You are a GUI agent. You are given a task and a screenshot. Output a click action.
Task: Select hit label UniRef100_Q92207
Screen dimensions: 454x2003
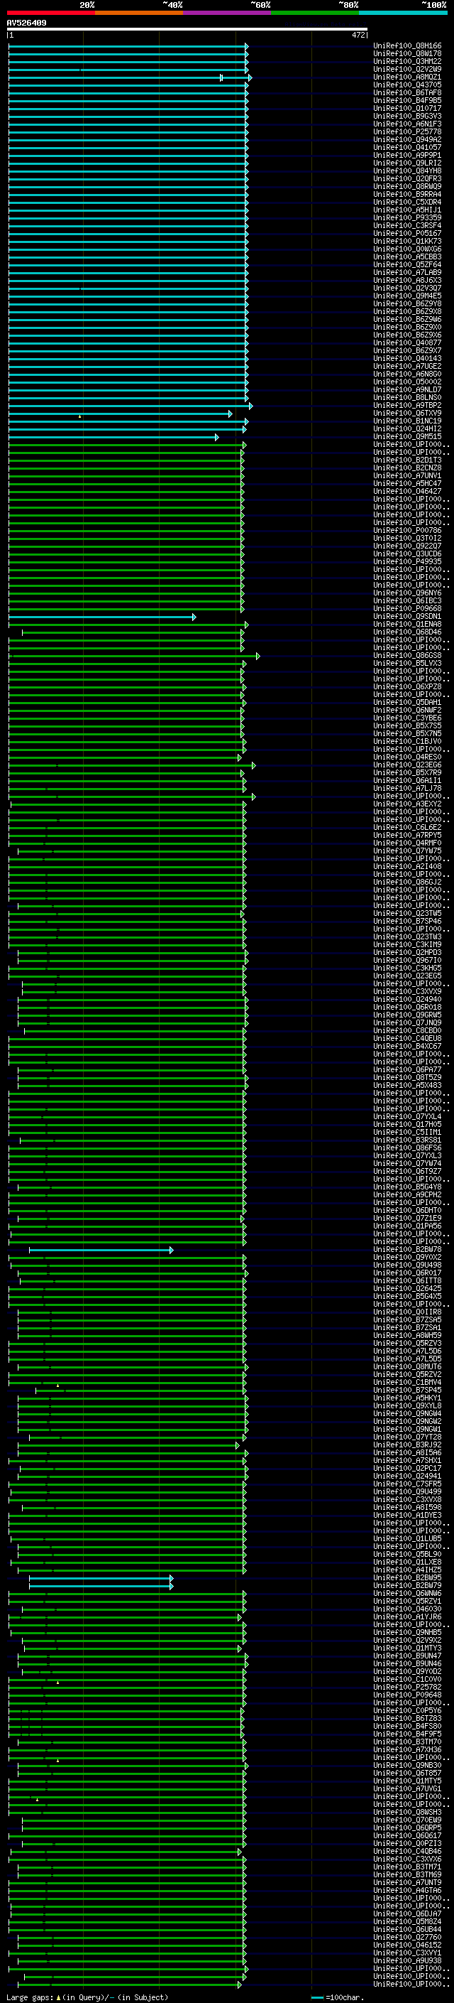(x=407, y=546)
